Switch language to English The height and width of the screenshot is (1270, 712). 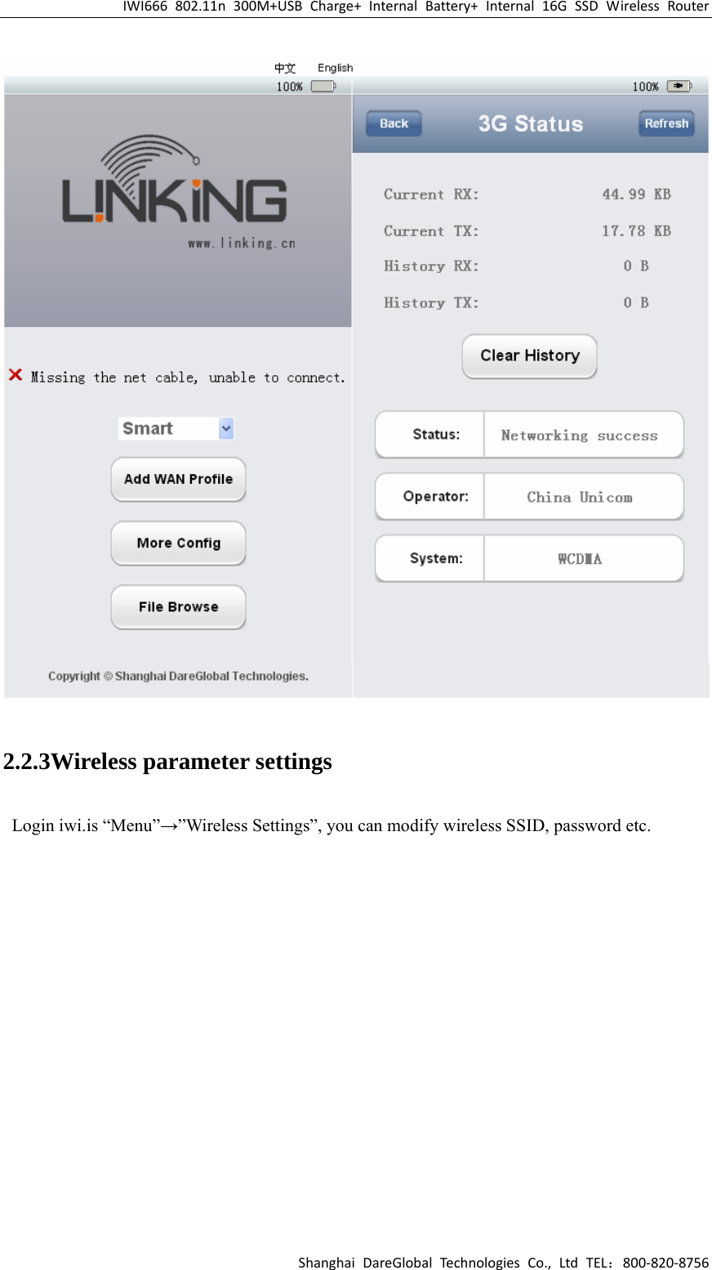(x=336, y=68)
